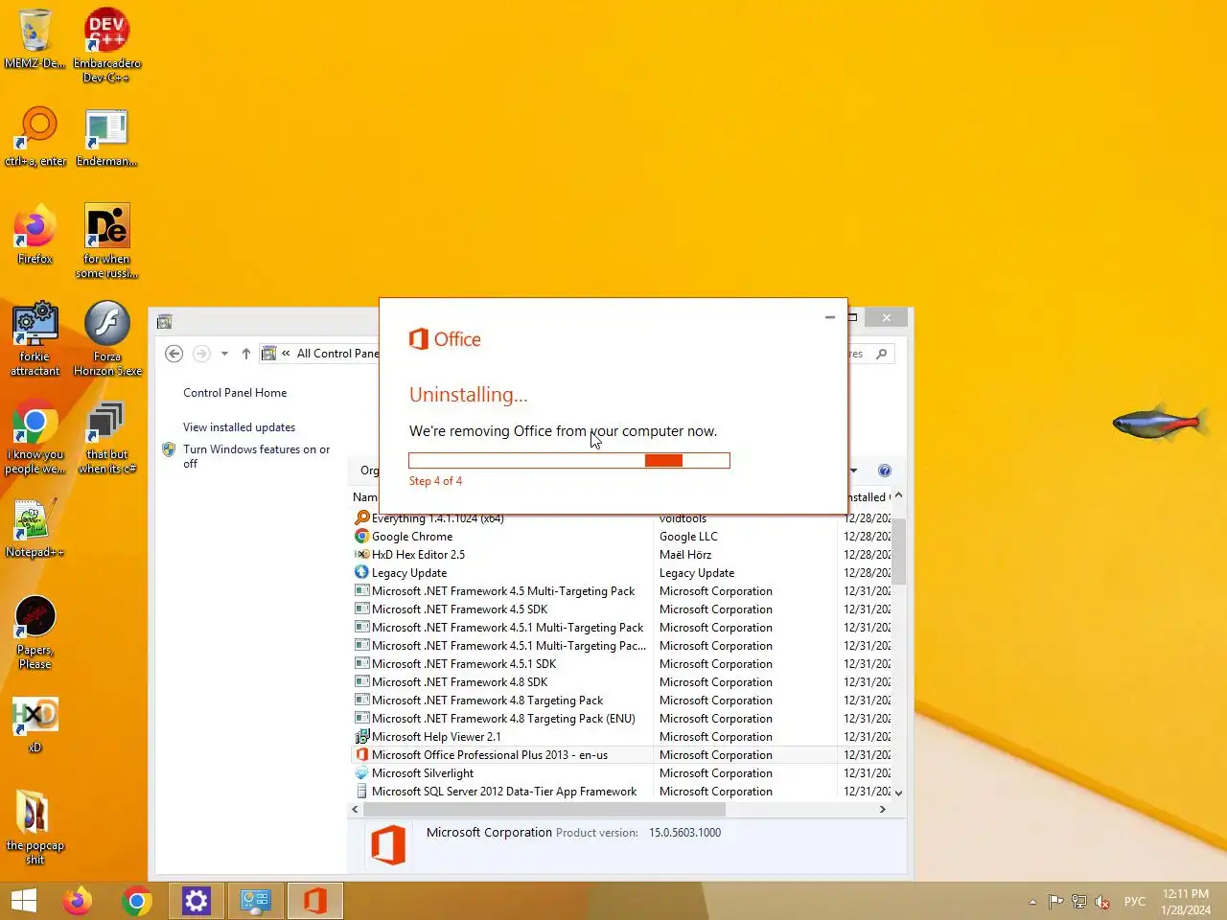Click the Office uninstall progress bar
Viewport: 1227px width, 920px height.
tap(569, 461)
